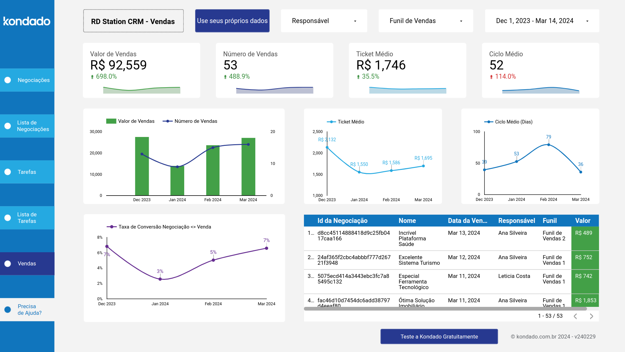Image resolution: width=625 pixels, height=352 pixels.
Task: Click the Tarefas sidebar icon
Action: click(x=7, y=172)
